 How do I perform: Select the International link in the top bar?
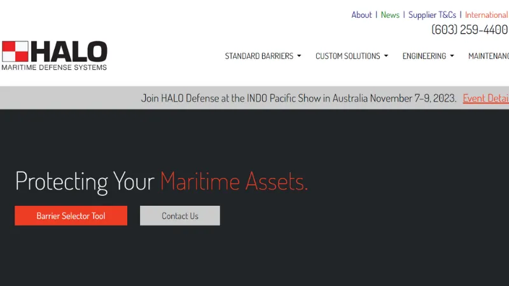[487, 15]
